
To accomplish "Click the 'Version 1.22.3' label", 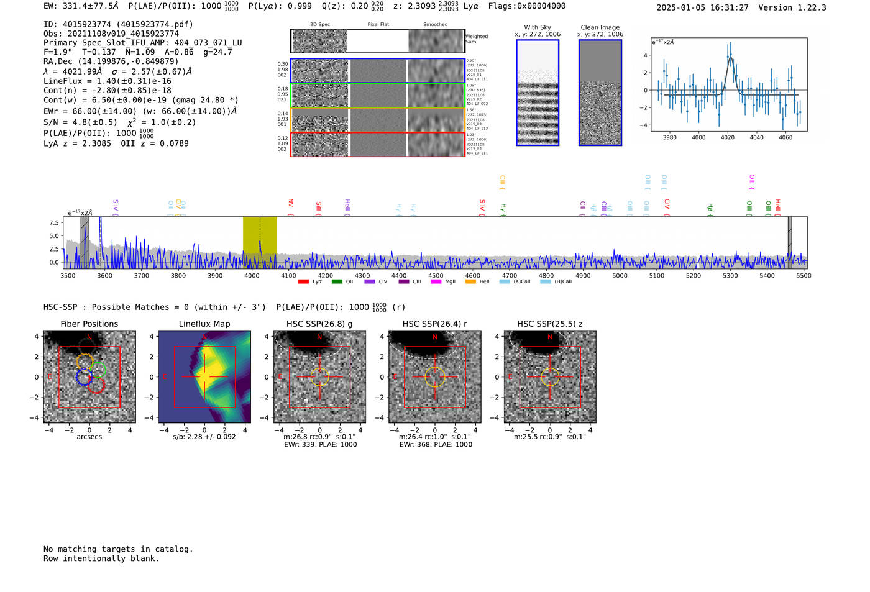I will click(793, 7).
